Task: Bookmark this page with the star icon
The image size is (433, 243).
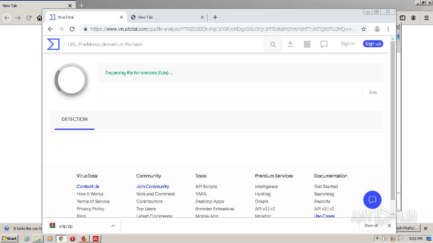Action: (x=364, y=29)
